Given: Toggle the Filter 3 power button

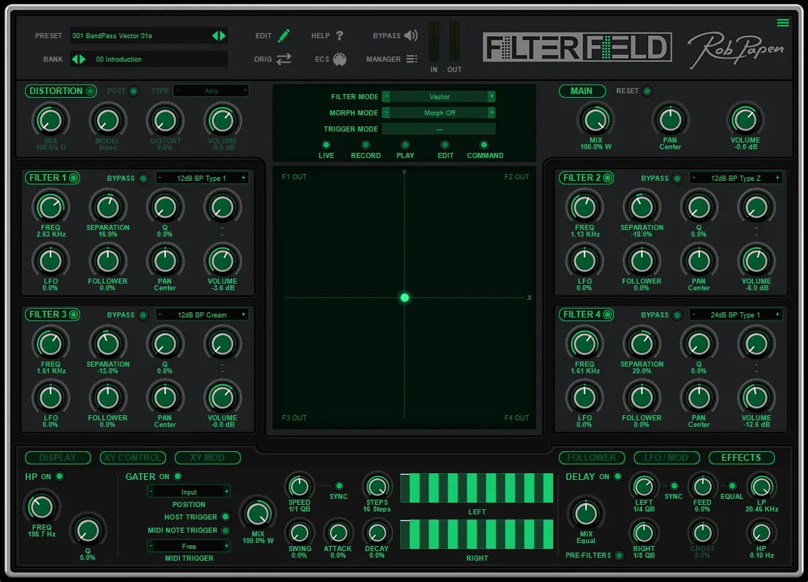Looking at the screenshot, I should coord(73,315).
